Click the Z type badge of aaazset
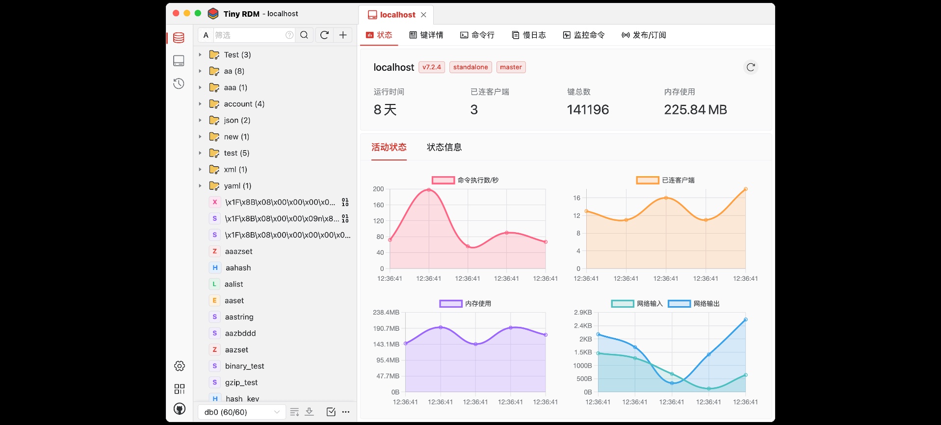 [x=214, y=251]
